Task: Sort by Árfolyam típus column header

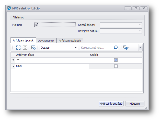Action: pos(51,54)
